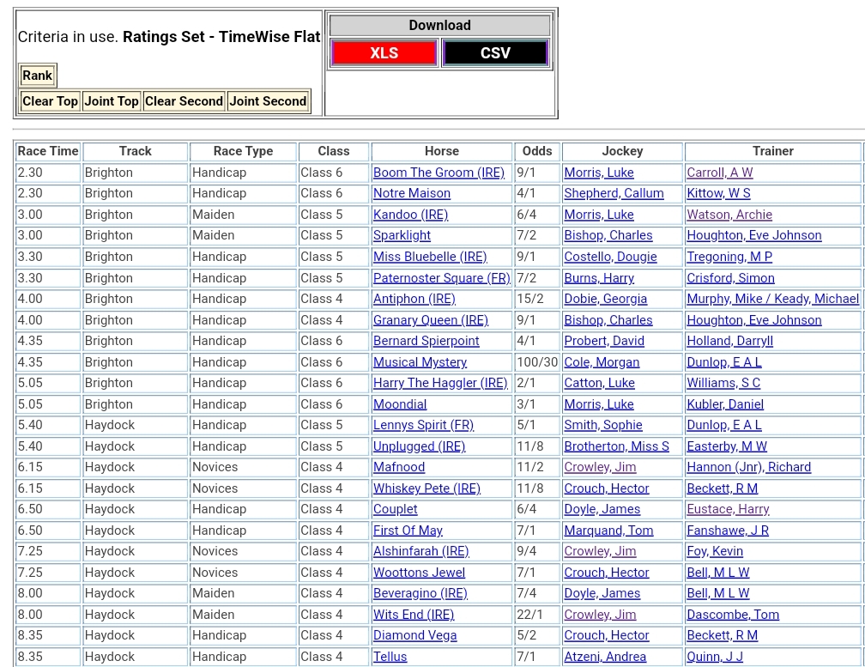View trainer Watson, Archie
Viewport: 865px width, 667px height.
click(729, 215)
